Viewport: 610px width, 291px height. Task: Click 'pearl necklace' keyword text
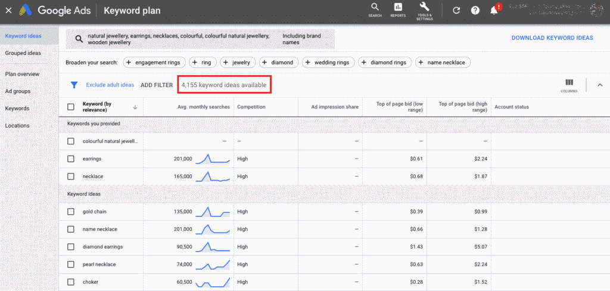99,265
